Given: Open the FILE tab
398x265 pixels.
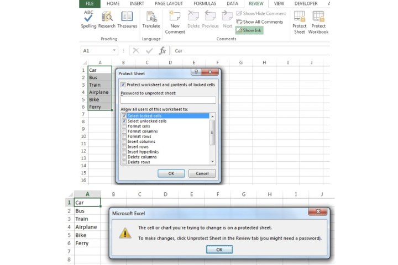Looking at the screenshot, I should 90,3.
